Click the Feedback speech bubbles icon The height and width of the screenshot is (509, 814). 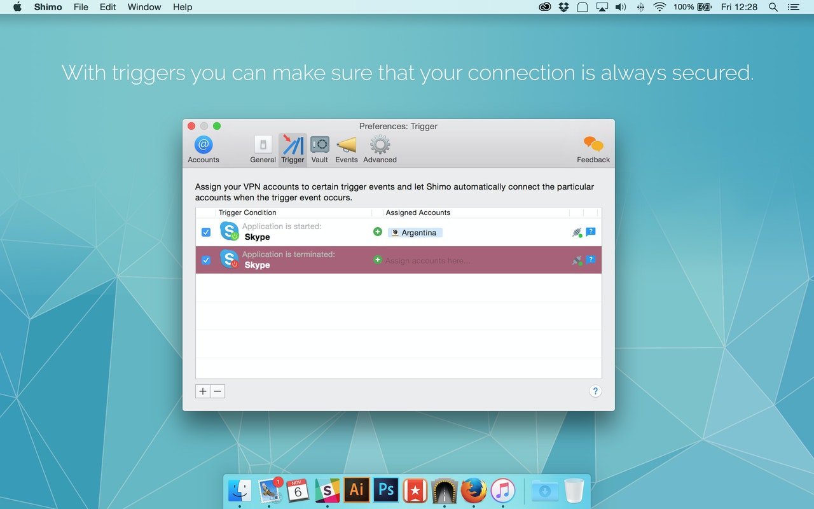[593, 149]
